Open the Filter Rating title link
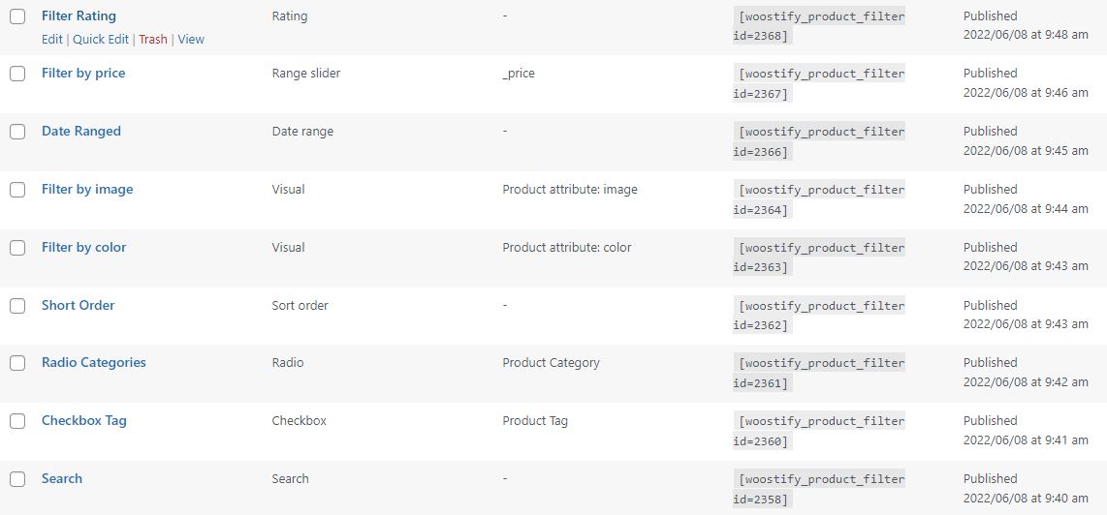 [79, 15]
